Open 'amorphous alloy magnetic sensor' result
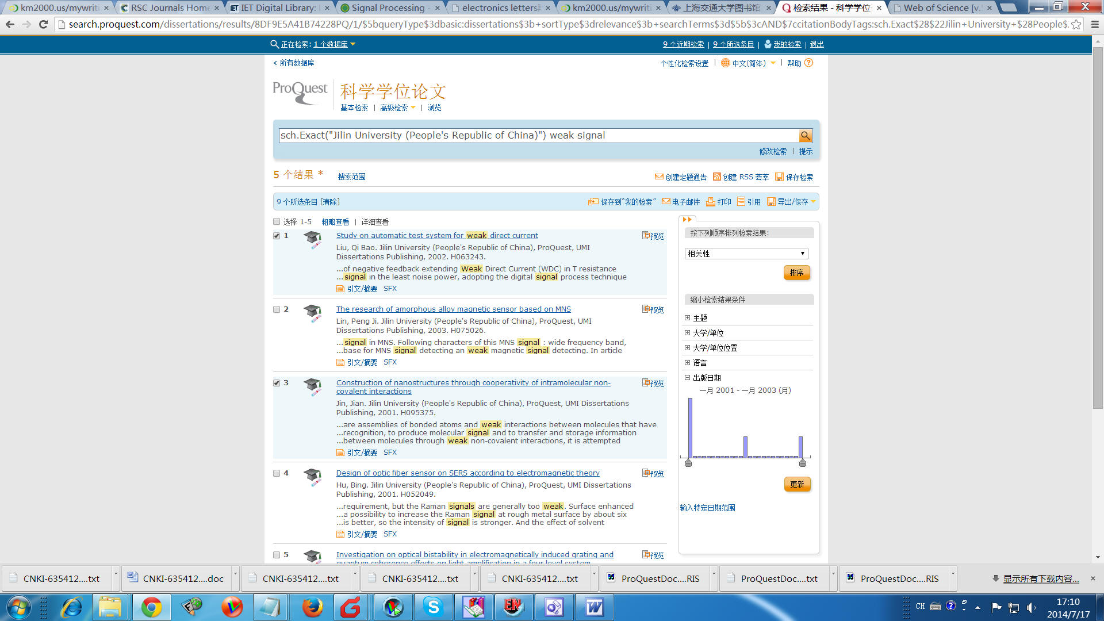Screen dimensions: 1104x621 (454, 309)
